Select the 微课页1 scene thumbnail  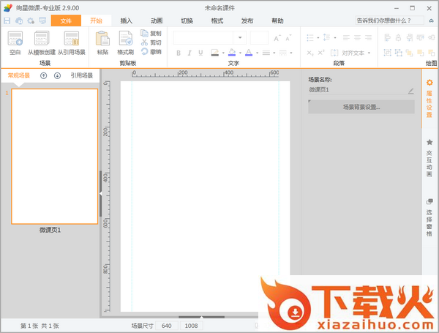click(55, 157)
